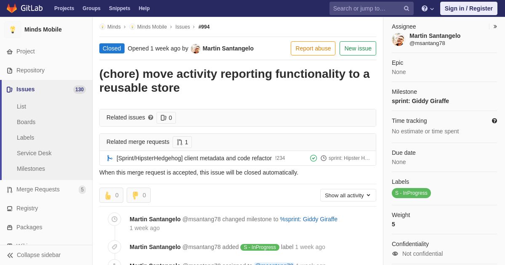Click the thumbs up reaction button
The height and width of the screenshot is (265, 505).
coord(111,195)
